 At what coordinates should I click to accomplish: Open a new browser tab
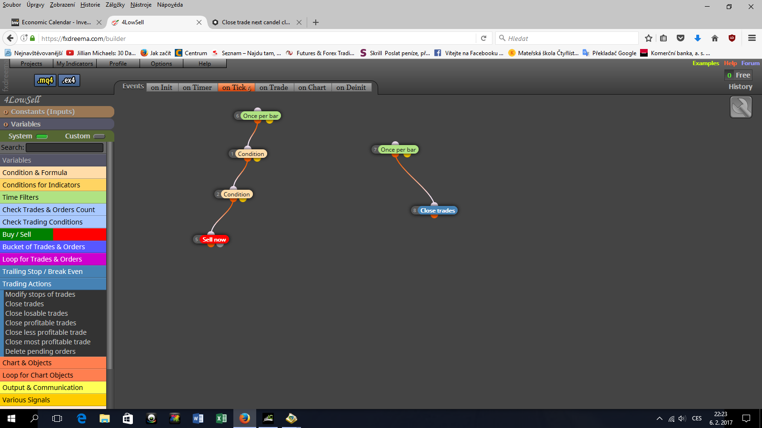click(316, 22)
